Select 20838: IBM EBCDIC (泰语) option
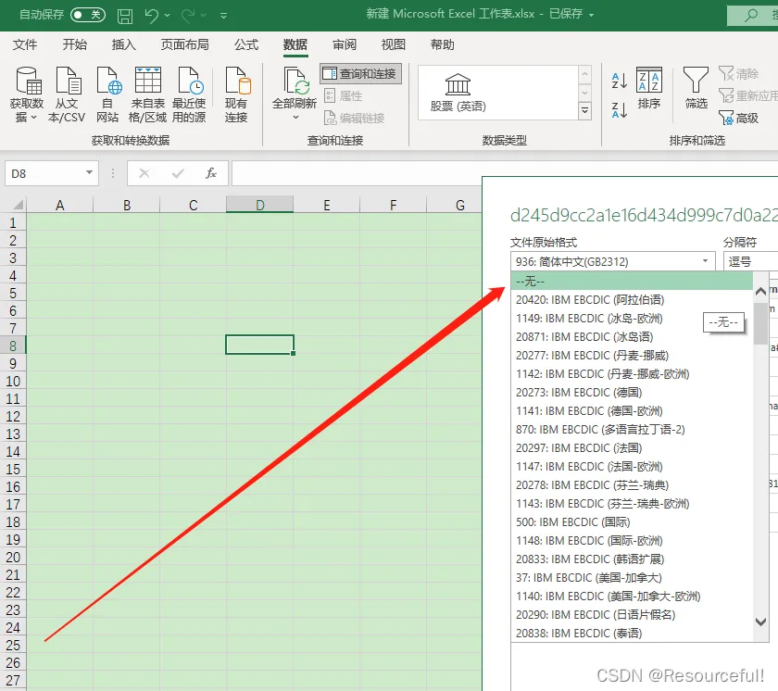Image resolution: width=778 pixels, height=691 pixels. [x=632, y=634]
